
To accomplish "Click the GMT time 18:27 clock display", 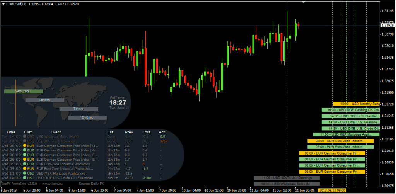I will (118, 103).
